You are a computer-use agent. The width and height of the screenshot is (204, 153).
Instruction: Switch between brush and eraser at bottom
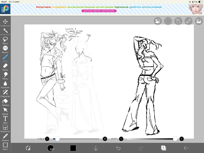(28, 148)
